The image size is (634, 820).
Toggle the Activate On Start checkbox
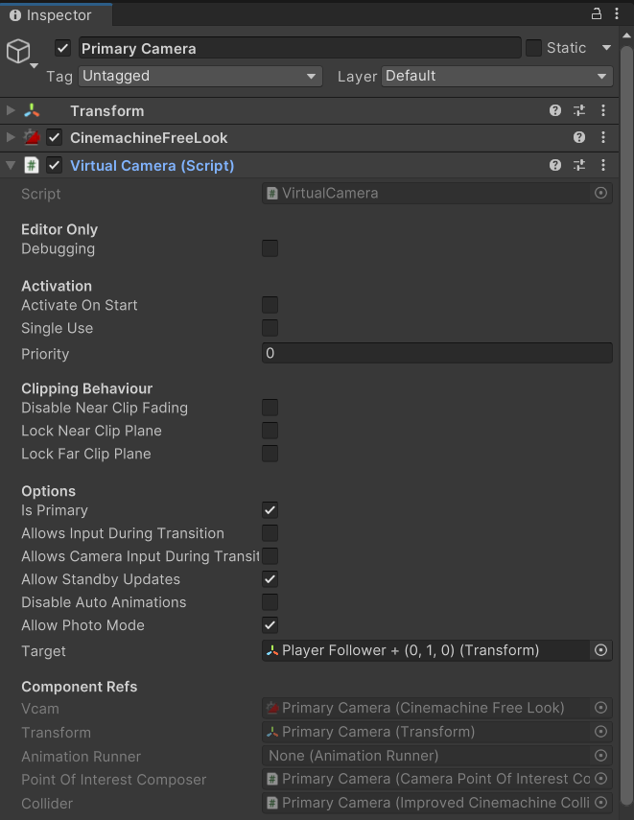click(270, 305)
